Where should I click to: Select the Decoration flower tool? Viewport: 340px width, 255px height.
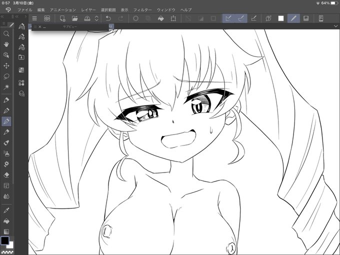tap(6, 164)
